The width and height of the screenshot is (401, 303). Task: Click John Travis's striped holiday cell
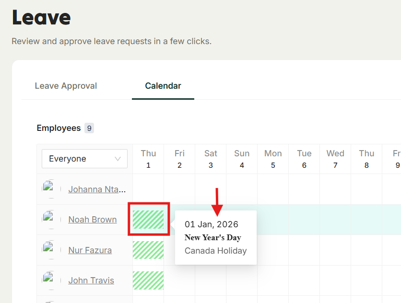[x=148, y=280]
